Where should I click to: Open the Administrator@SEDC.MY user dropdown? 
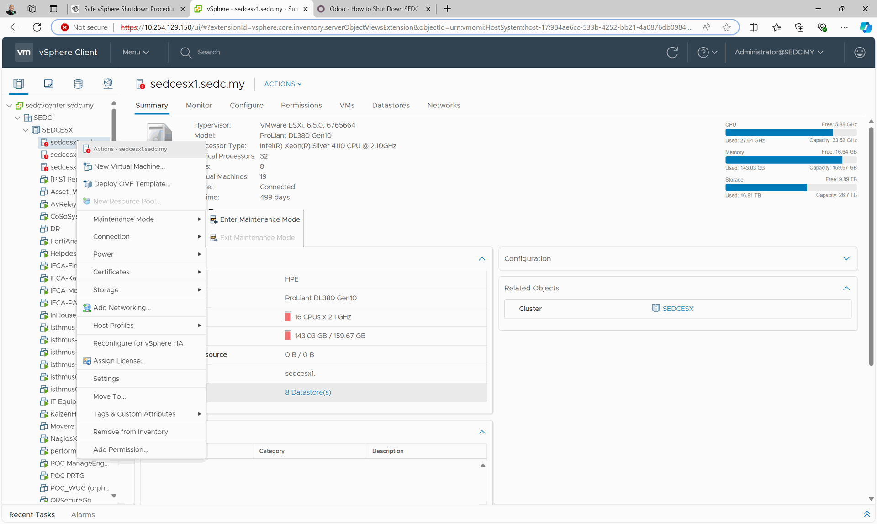779,53
